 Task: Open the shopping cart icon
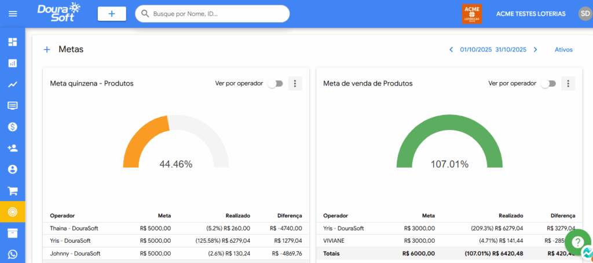click(x=13, y=190)
